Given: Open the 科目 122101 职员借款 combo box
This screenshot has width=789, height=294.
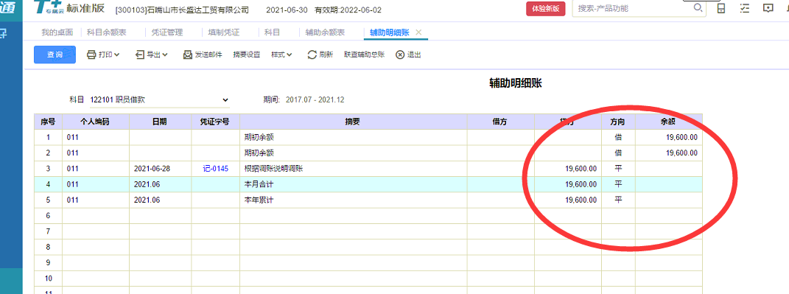Looking at the screenshot, I should click(x=159, y=99).
